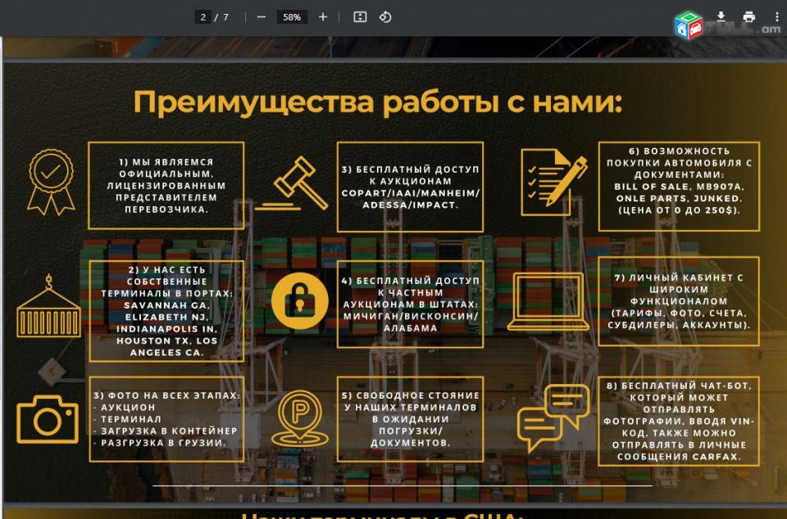Click the private auctions Мичиган/Висконсин text box
Image resolution: width=787 pixels, height=519 pixels.
(410, 304)
